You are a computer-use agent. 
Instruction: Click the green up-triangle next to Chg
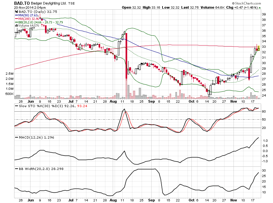click(260, 8)
